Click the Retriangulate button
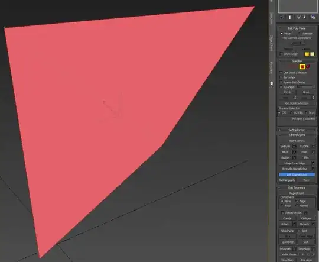The image size is (319, 262). tap(287, 180)
